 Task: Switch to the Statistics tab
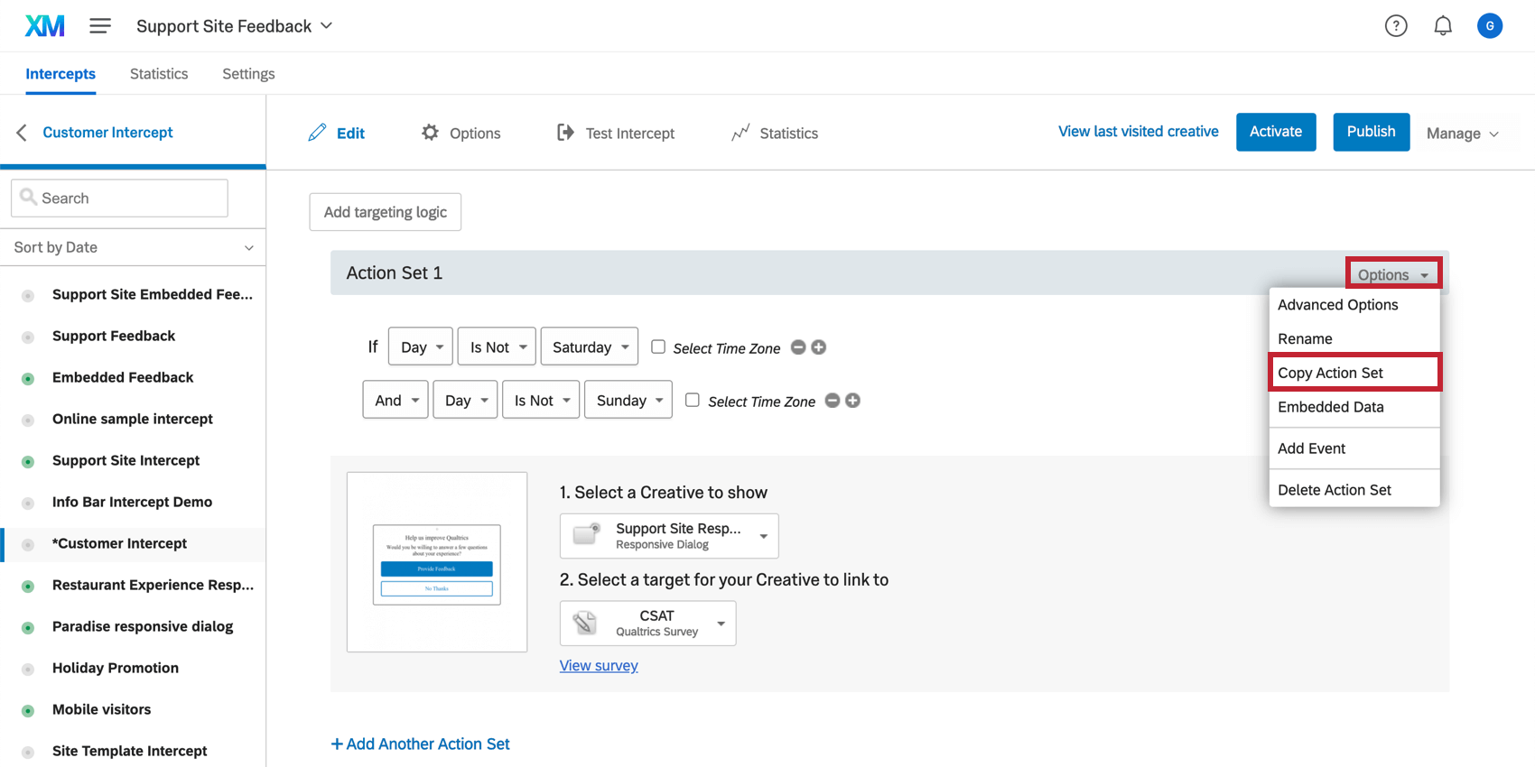coord(159,74)
